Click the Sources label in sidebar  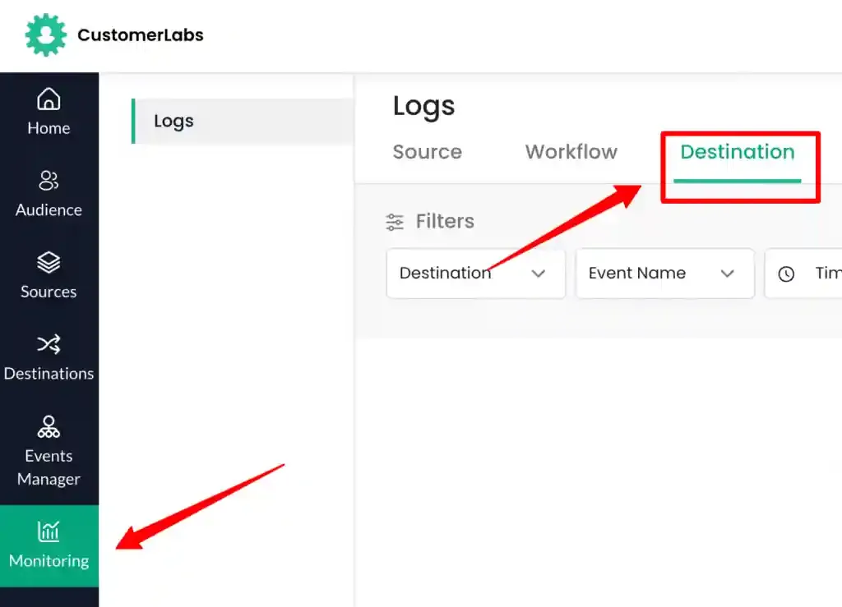pos(49,292)
